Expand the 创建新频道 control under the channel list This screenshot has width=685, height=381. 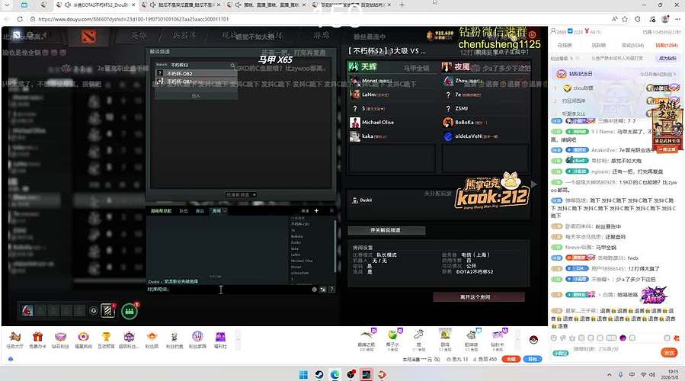[x=241, y=194]
